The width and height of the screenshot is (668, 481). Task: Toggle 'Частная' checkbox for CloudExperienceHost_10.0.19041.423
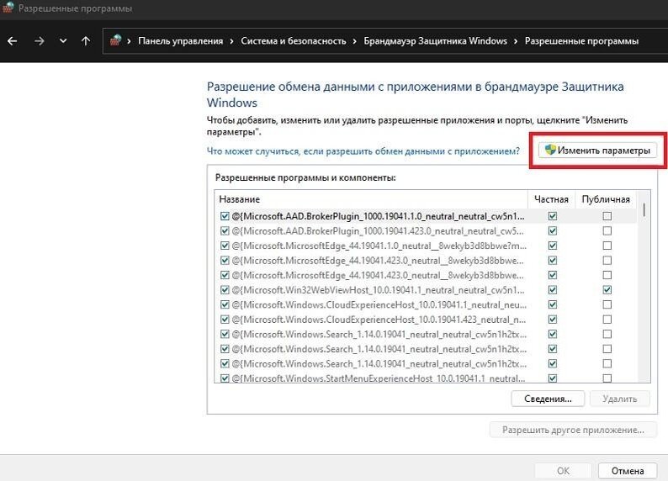[553, 320]
